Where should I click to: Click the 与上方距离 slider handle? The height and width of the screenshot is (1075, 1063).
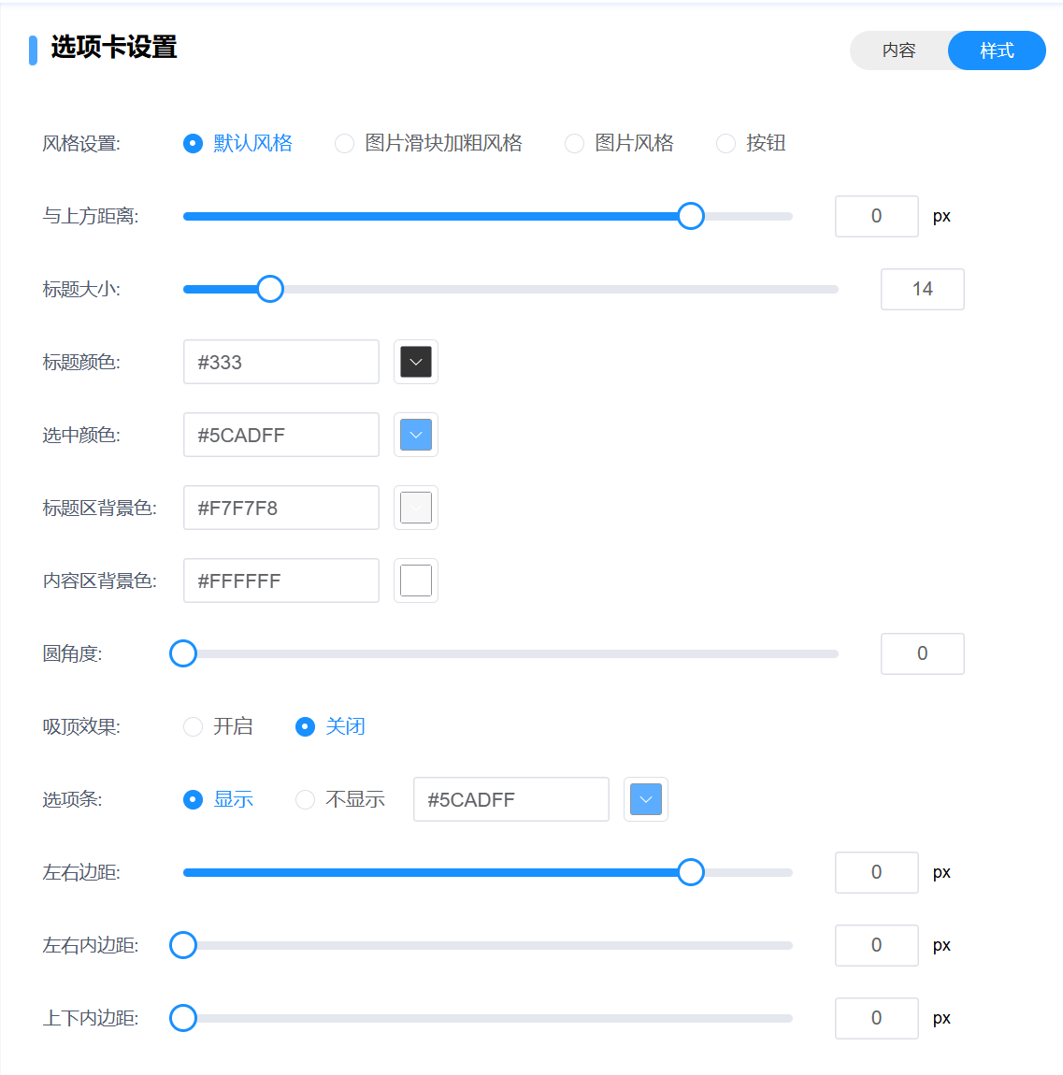coord(691,216)
